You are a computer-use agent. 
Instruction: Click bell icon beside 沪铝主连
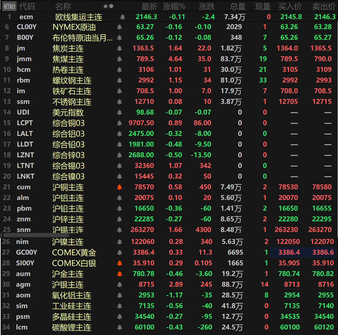click(x=119, y=198)
